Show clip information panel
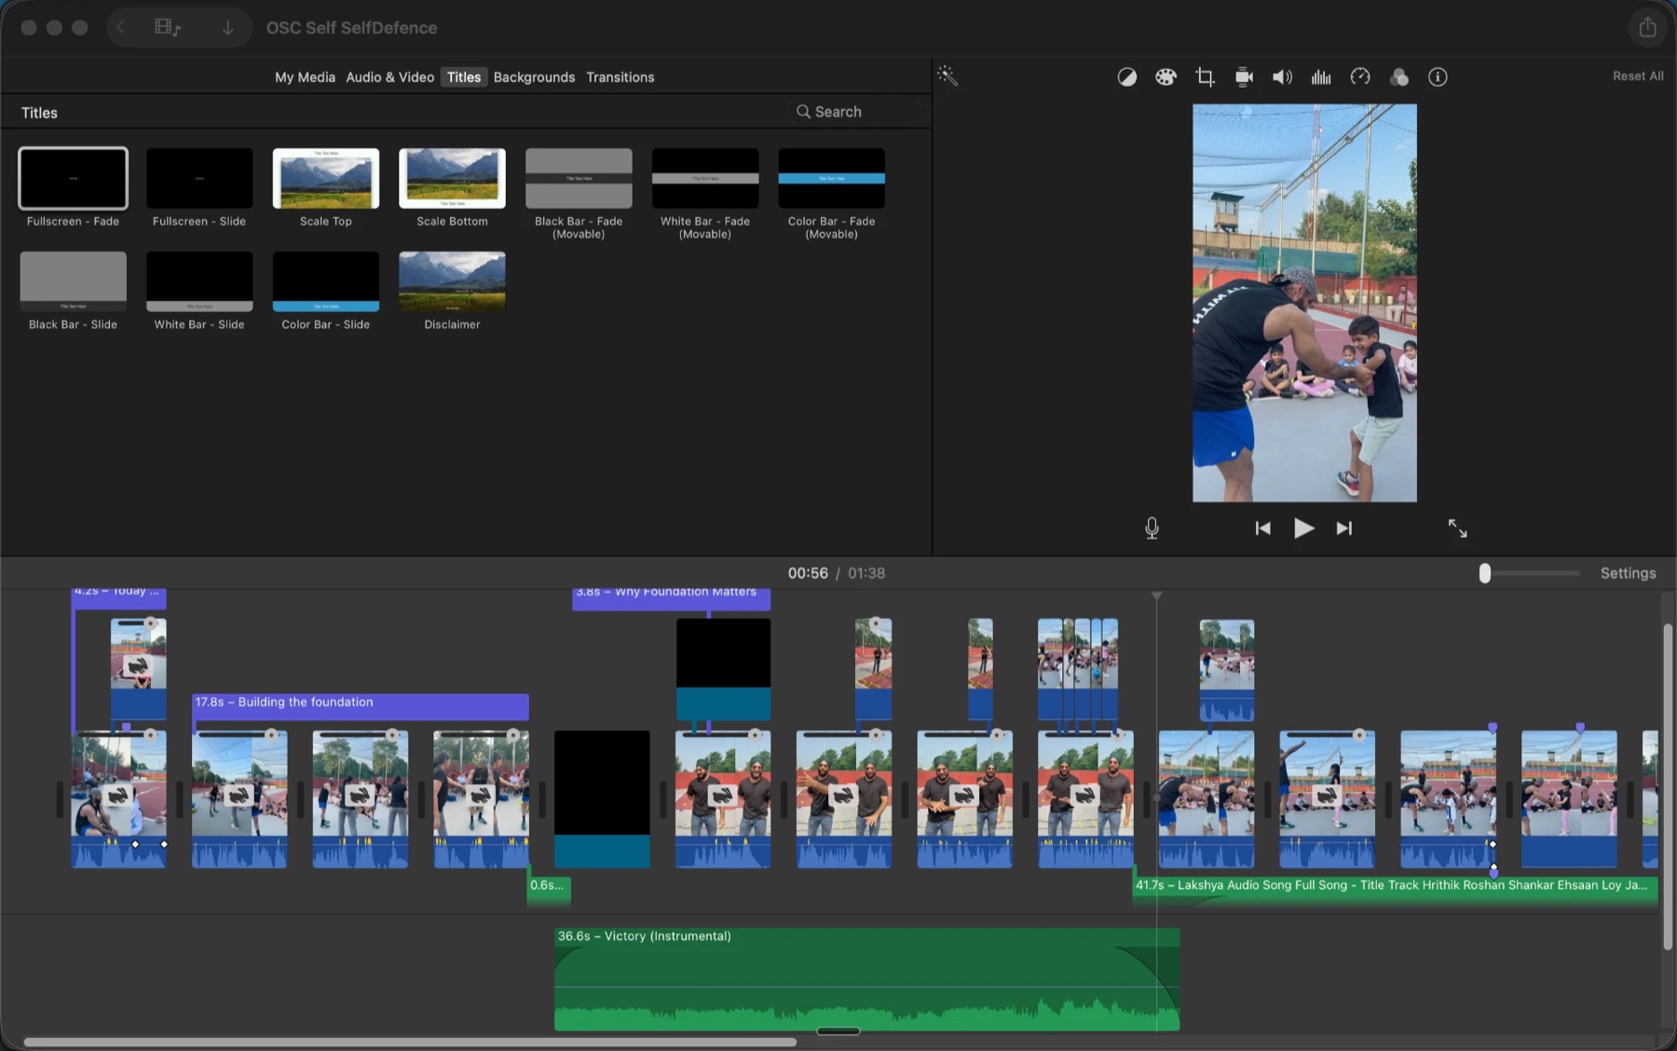The width and height of the screenshot is (1677, 1051). (1438, 77)
